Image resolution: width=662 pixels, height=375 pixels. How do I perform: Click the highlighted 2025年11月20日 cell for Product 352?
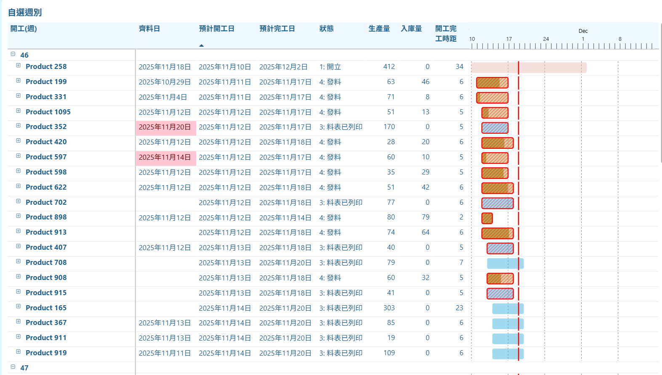[166, 128]
